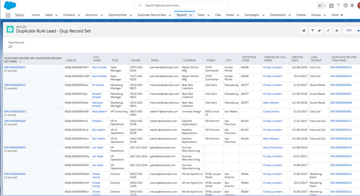Open the notifications bell
Viewport: 360px width, 196px height.
(x=352, y=6)
